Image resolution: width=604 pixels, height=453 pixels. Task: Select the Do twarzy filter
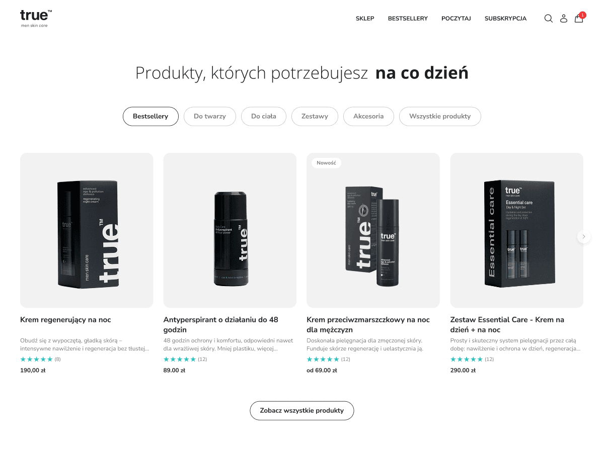pos(209,116)
